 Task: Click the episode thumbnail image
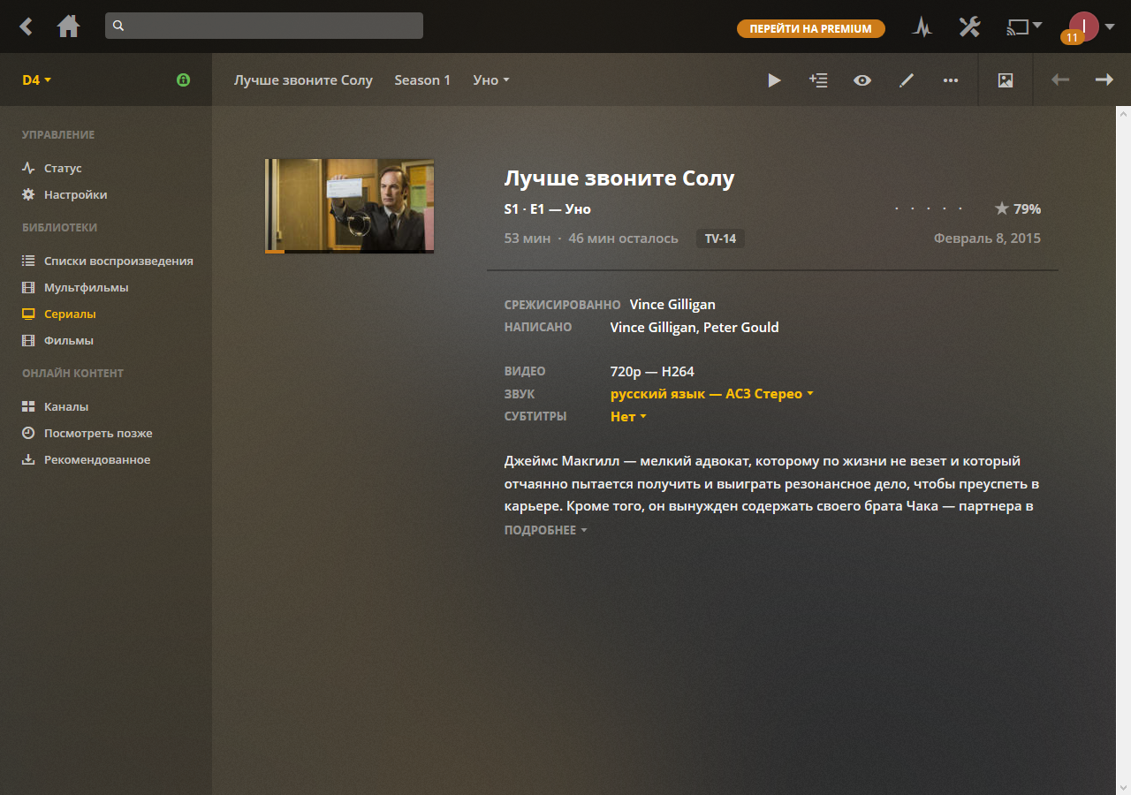tap(350, 206)
